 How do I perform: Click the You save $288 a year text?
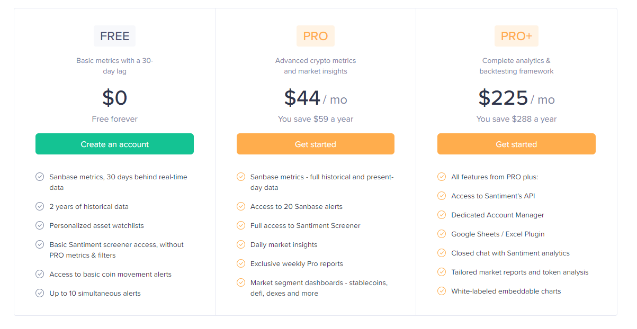[x=516, y=119]
